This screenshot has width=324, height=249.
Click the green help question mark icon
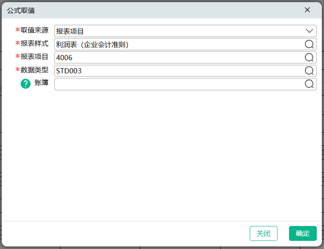[26, 84]
